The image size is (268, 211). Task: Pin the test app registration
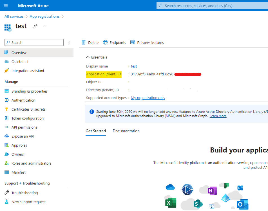pos(35,26)
